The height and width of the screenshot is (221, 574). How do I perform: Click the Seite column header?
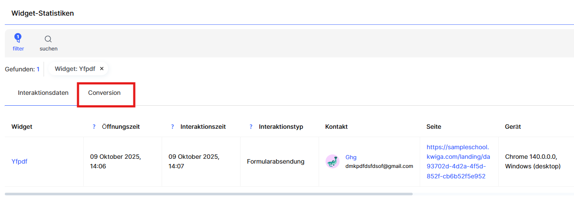[434, 127]
